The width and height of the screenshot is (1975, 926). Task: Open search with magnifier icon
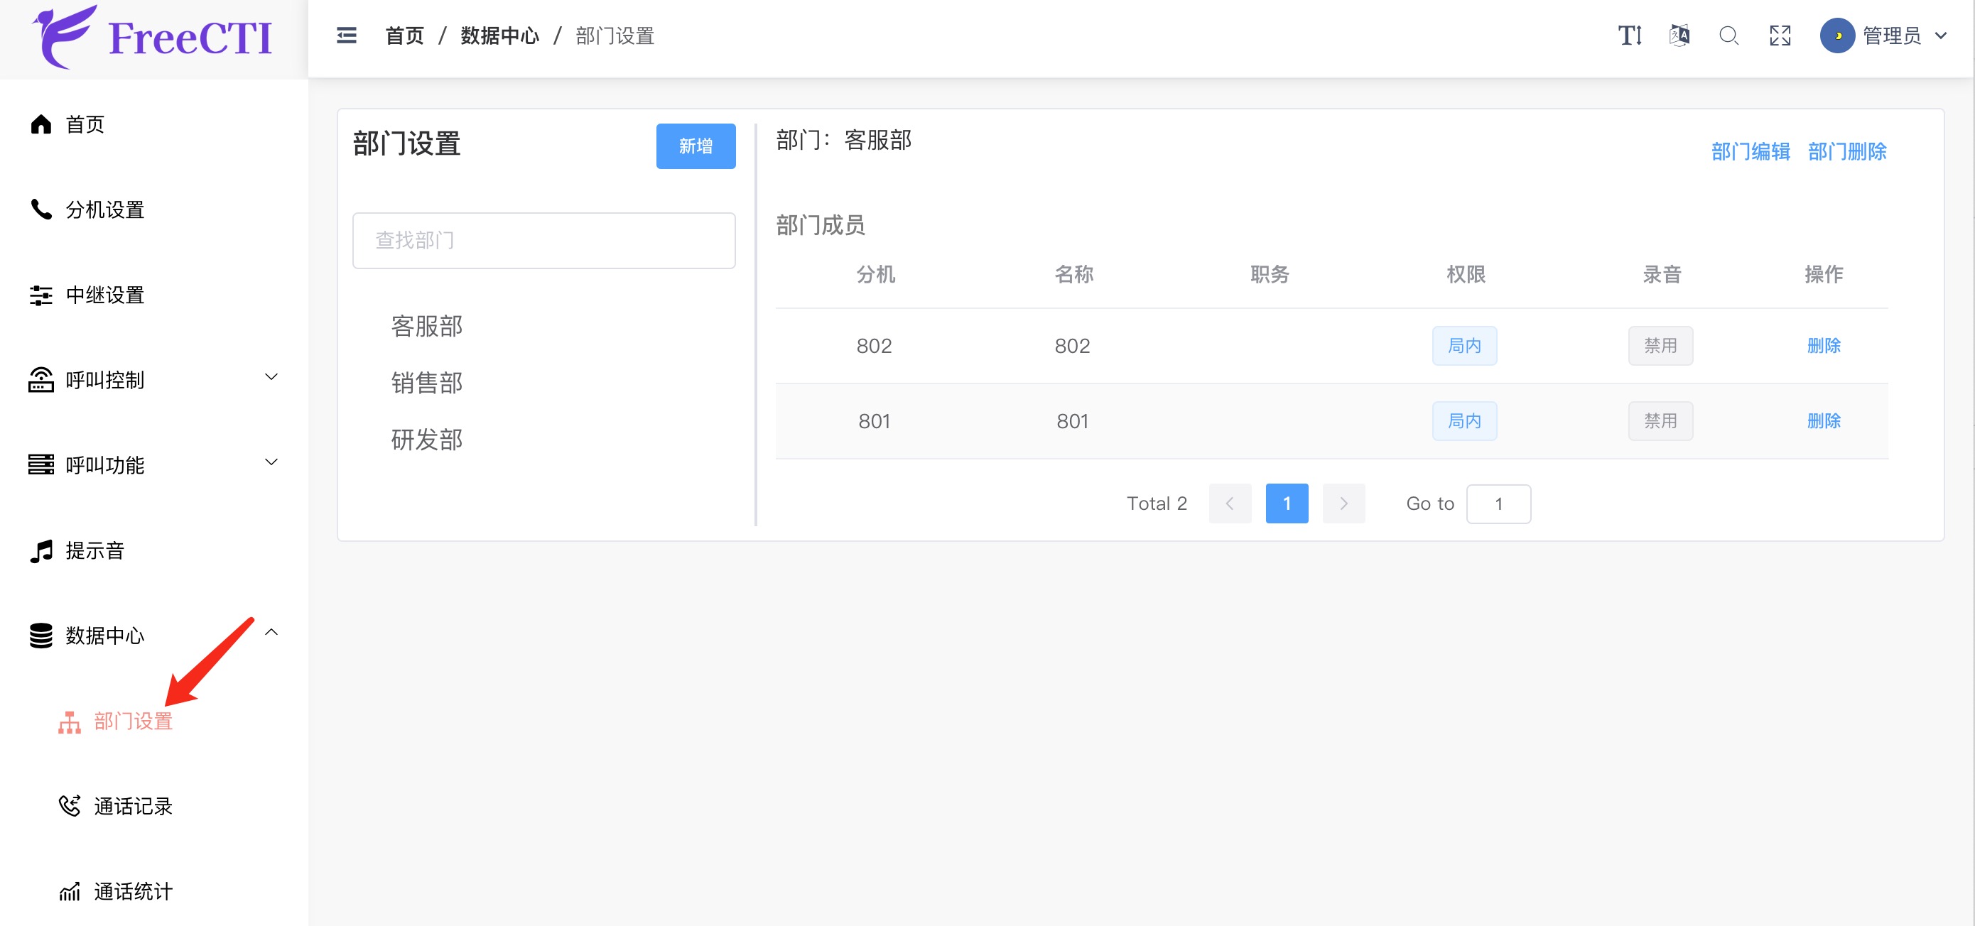pyautogui.click(x=1729, y=36)
